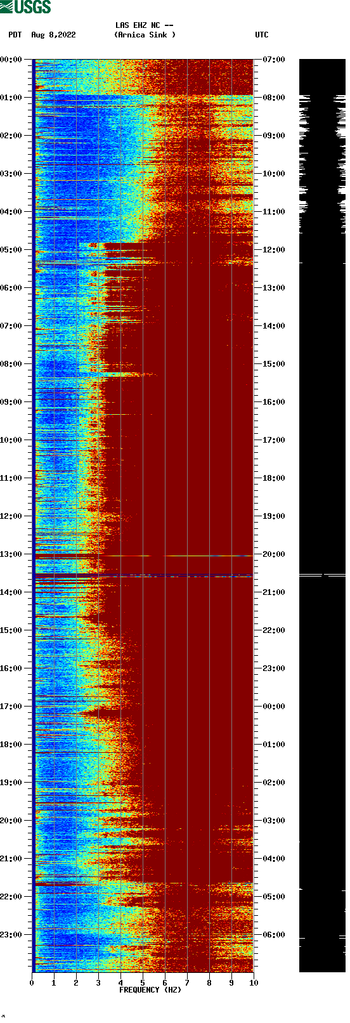Click frequency axis tick label '10'
The image size is (350, 1023).
pos(254,983)
